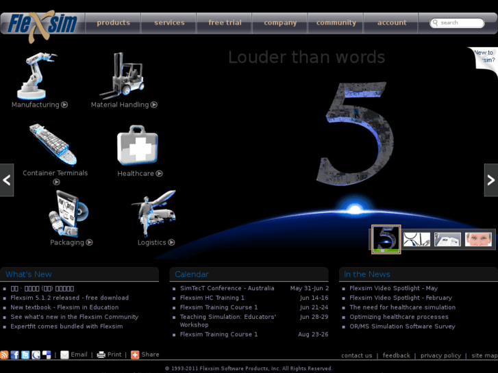Share via the Facebook icon
The height and width of the screenshot is (373, 498).
(x=14, y=355)
